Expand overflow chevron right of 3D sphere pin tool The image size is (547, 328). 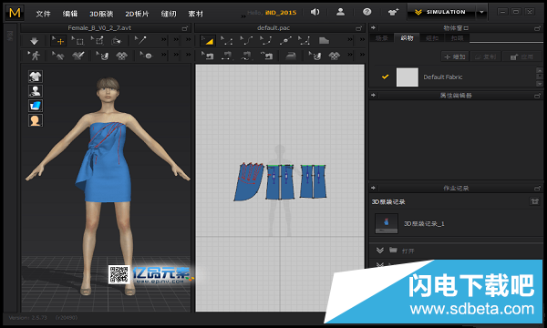click(x=163, y=55)
